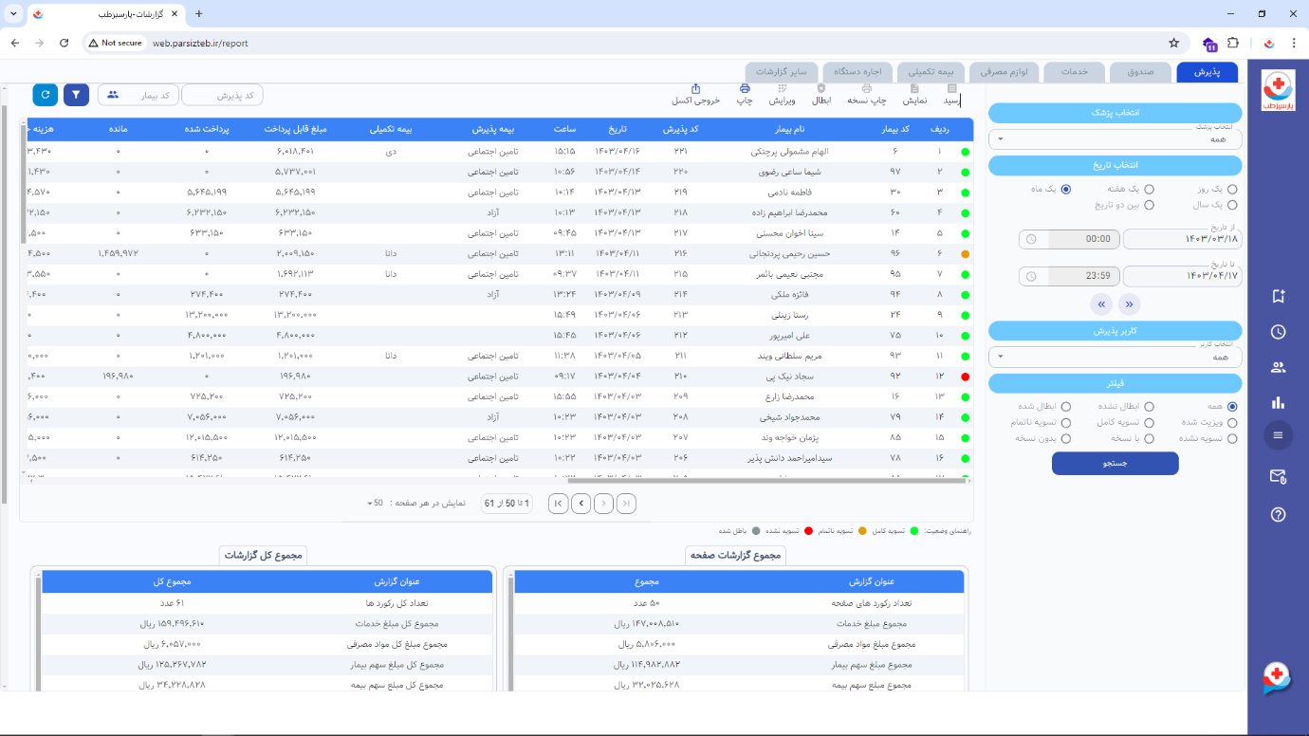Click the right double-arrow date shift button
Screen dimensions: 1309x736
(x=1129, y=304)
